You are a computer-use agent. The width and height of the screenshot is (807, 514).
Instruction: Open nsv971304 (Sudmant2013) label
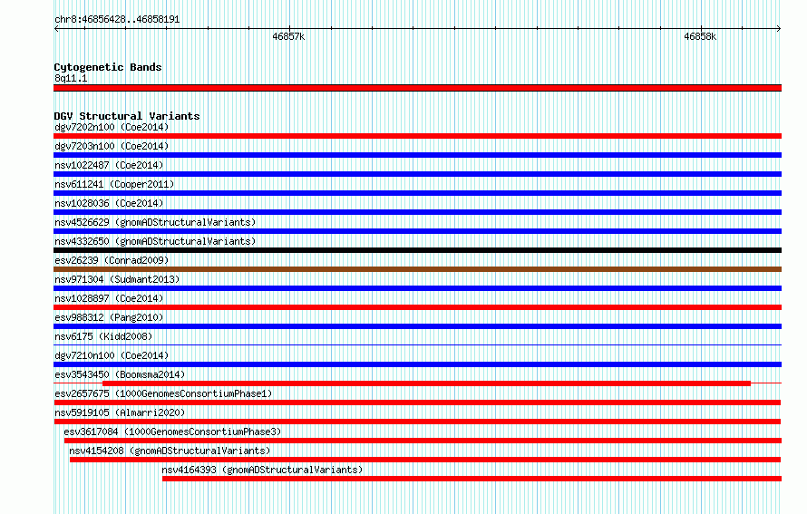tap(117, 279)
